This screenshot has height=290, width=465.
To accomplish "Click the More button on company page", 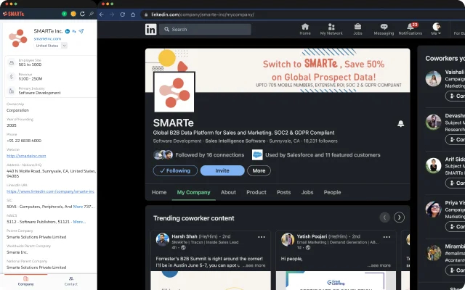I will coord(259,171).
